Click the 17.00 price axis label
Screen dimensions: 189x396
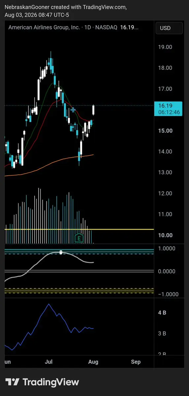click(165, 89)
